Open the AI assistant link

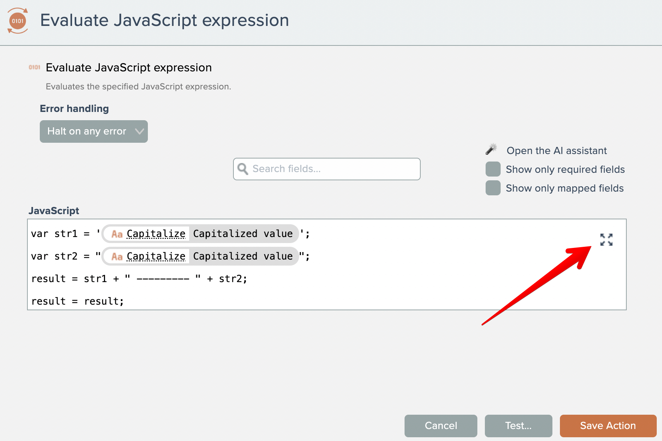coord(556,151)
